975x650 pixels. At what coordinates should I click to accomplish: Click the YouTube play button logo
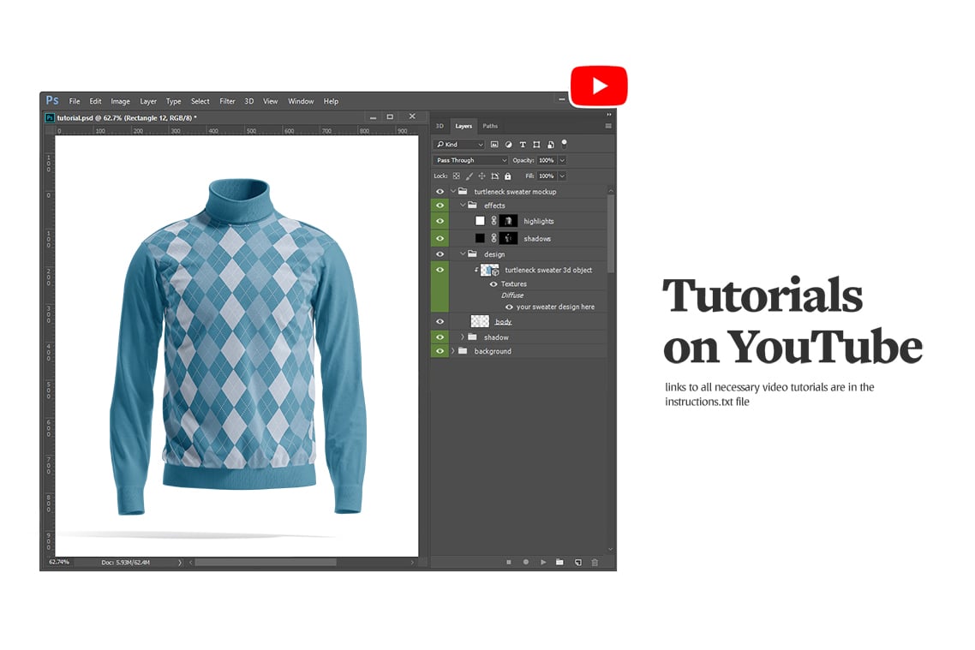click(599, 85)
